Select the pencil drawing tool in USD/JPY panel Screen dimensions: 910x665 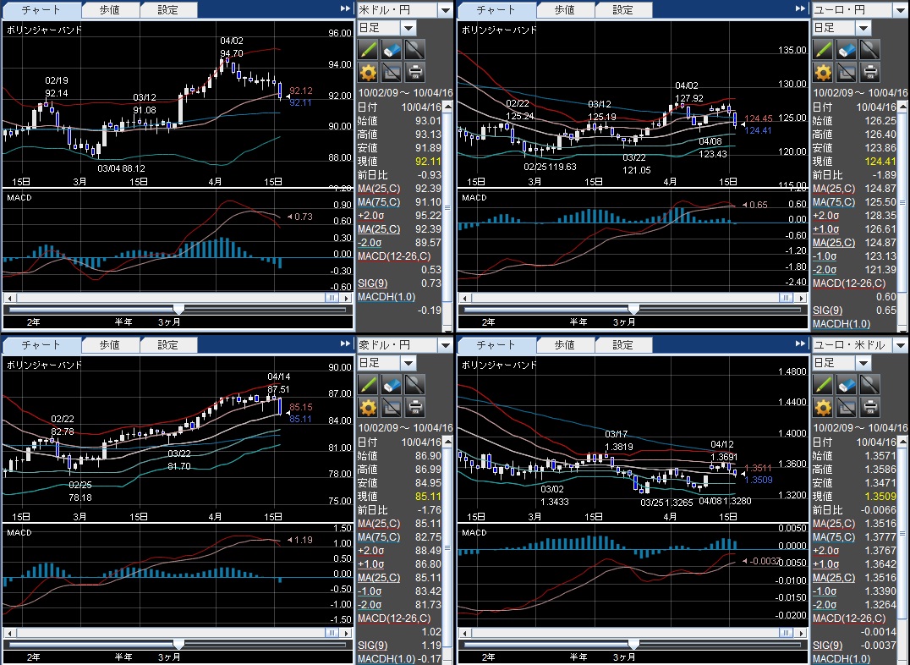coord(368,49)
